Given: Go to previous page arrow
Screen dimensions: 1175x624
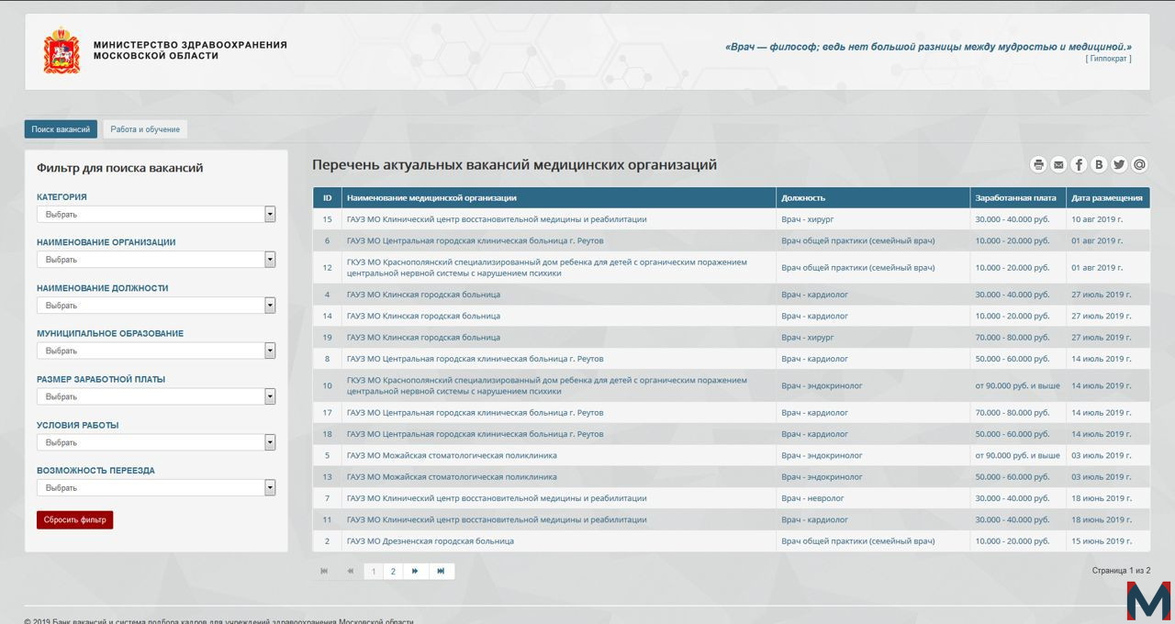Looking at the screenshot, I should 350,571.
